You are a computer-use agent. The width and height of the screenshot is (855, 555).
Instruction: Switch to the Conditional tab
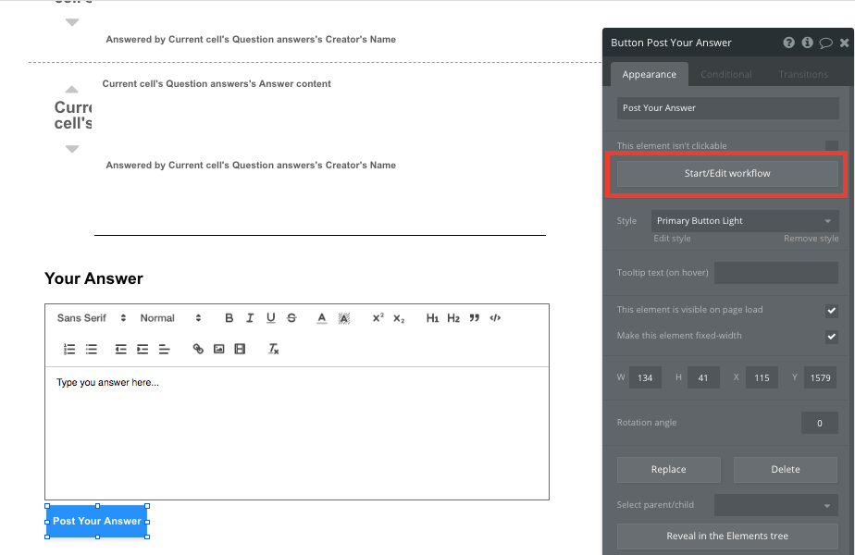coord(725,74)
